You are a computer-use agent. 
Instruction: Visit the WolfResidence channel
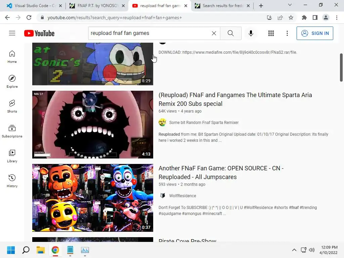point(182,196)
